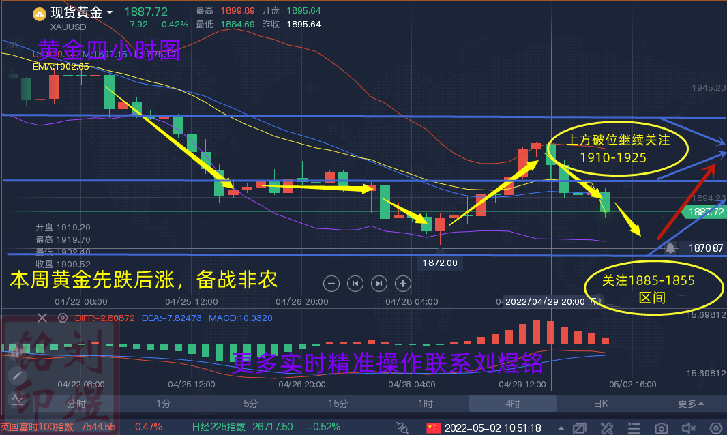Select the candlestick chart type icon
727x435 pixels.
tap(17, 352)
